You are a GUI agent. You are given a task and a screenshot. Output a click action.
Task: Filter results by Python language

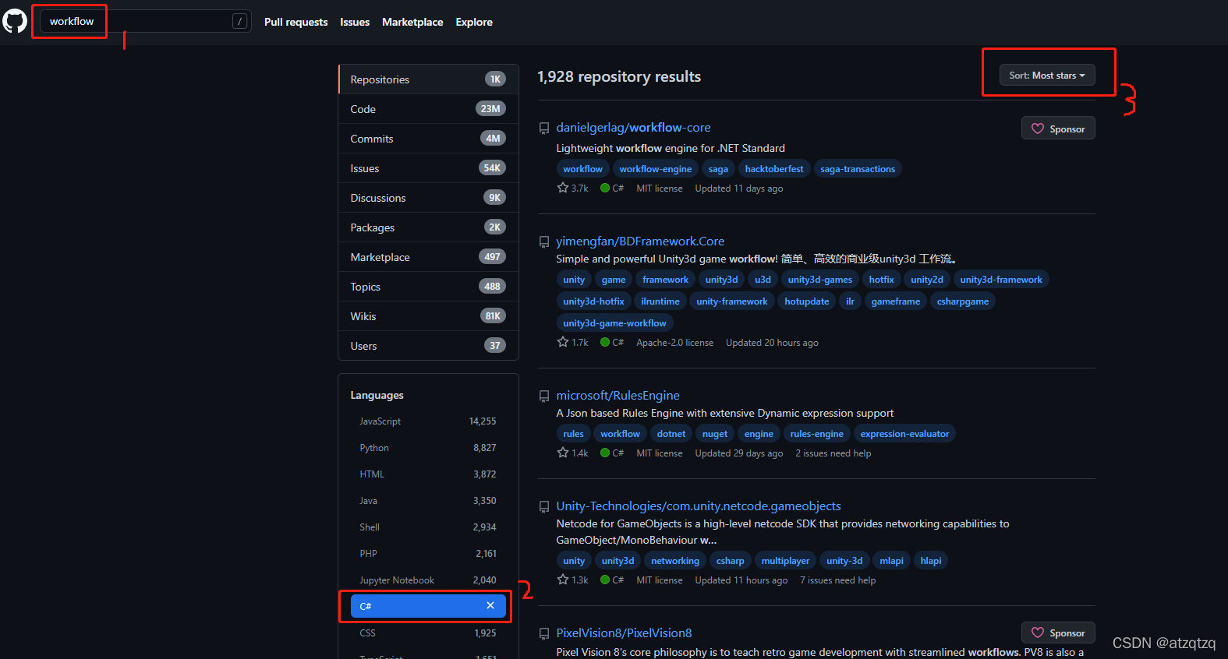click(x=428, y=448)
